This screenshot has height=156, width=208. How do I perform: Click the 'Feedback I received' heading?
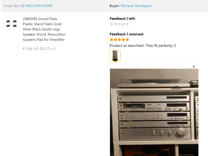[127, 34]
